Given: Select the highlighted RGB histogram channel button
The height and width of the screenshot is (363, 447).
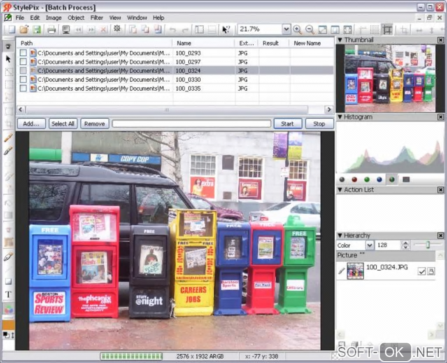Looking at the screenshot, I should (392, 180).
